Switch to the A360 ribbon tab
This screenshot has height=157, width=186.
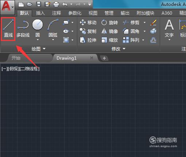pos(167,13)
